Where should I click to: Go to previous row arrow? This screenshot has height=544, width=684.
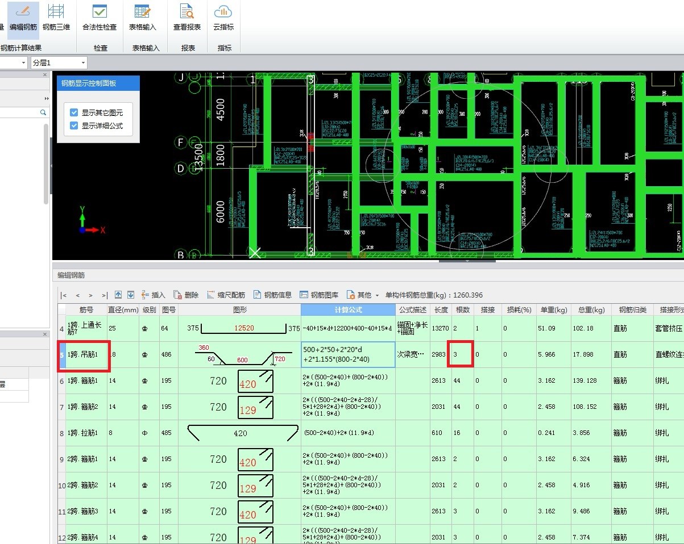[77, 295]
